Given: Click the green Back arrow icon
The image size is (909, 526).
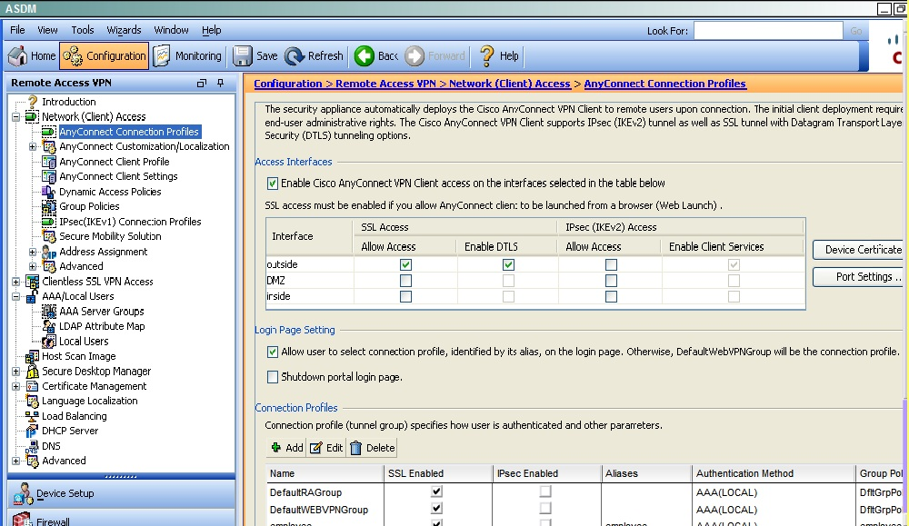Looking at the screenshot, I should (365, 55).
